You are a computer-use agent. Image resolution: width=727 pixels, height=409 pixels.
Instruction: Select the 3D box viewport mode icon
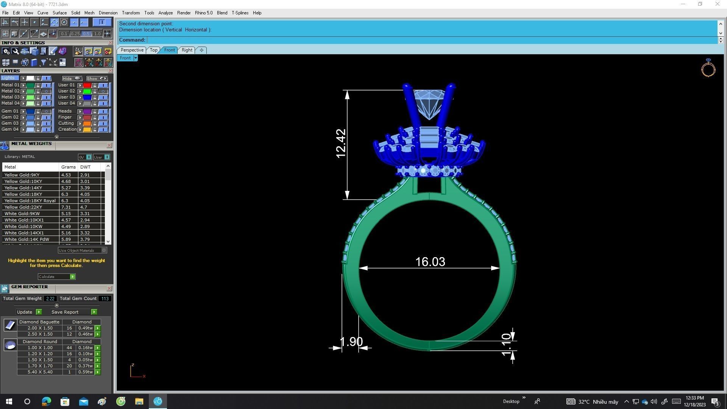(x=14, y=33)
